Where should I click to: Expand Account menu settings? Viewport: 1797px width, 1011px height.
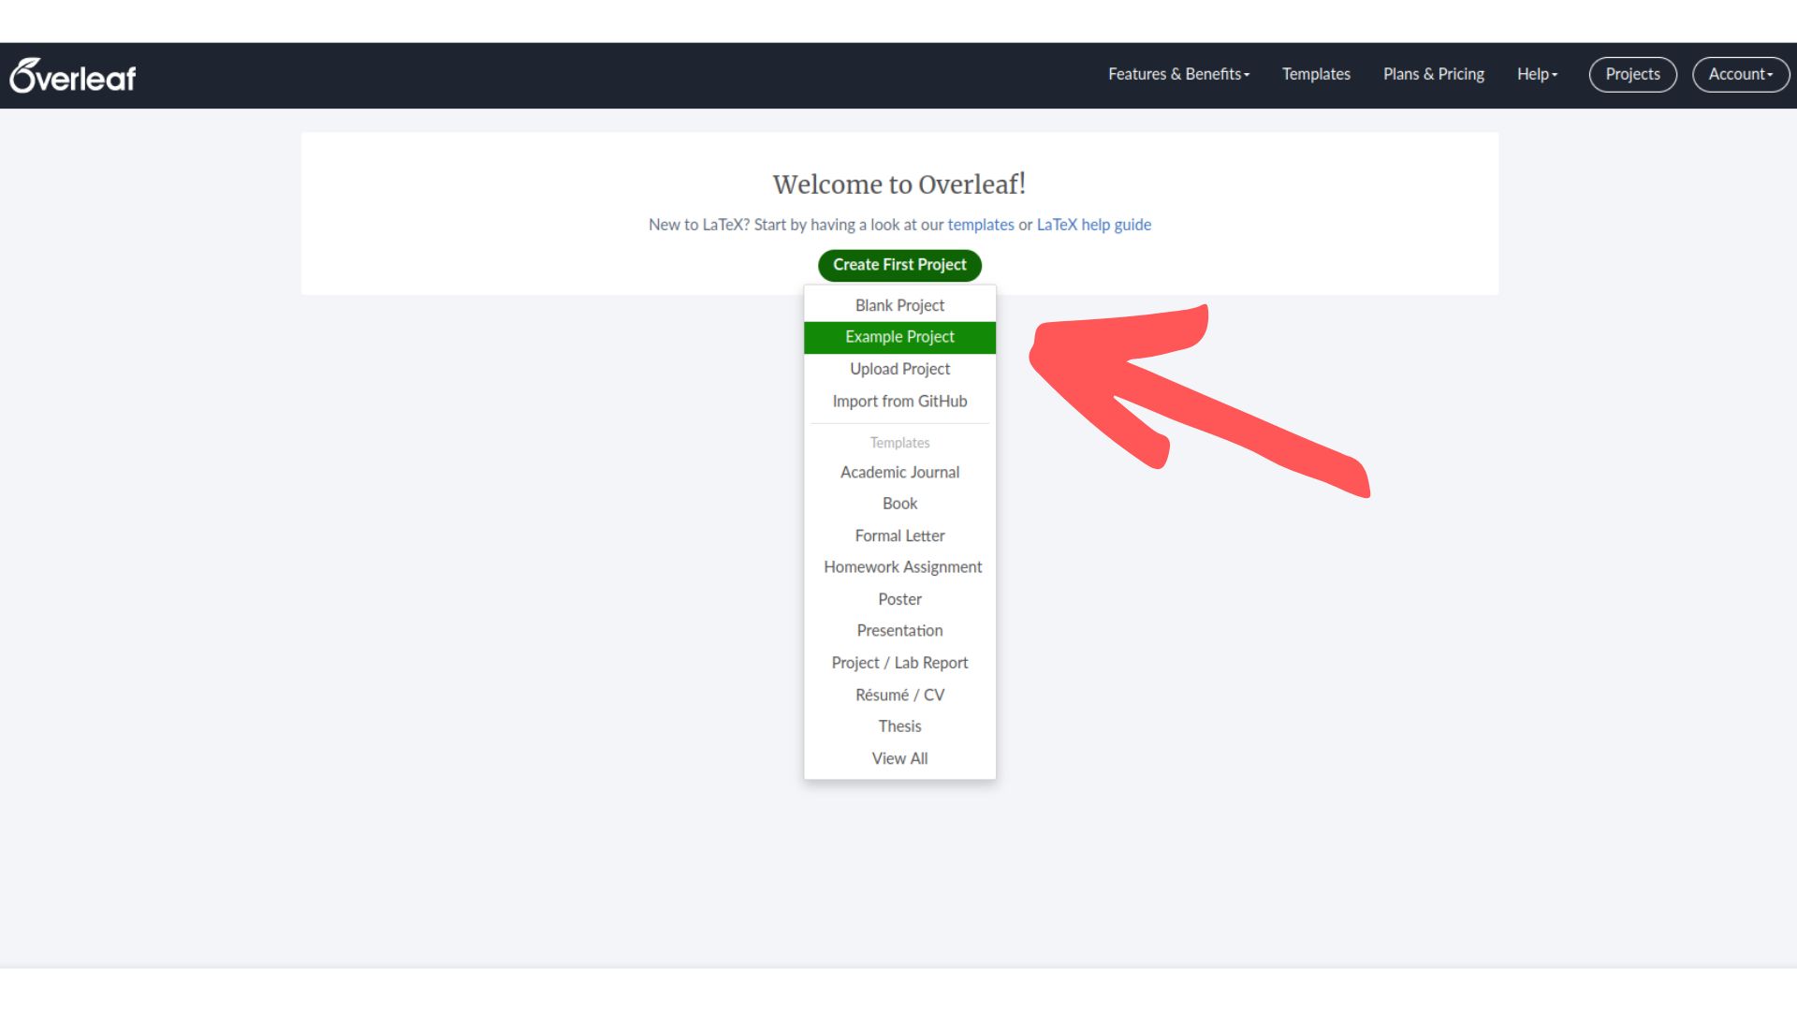pyautogui.click(x=1742, y=74)
